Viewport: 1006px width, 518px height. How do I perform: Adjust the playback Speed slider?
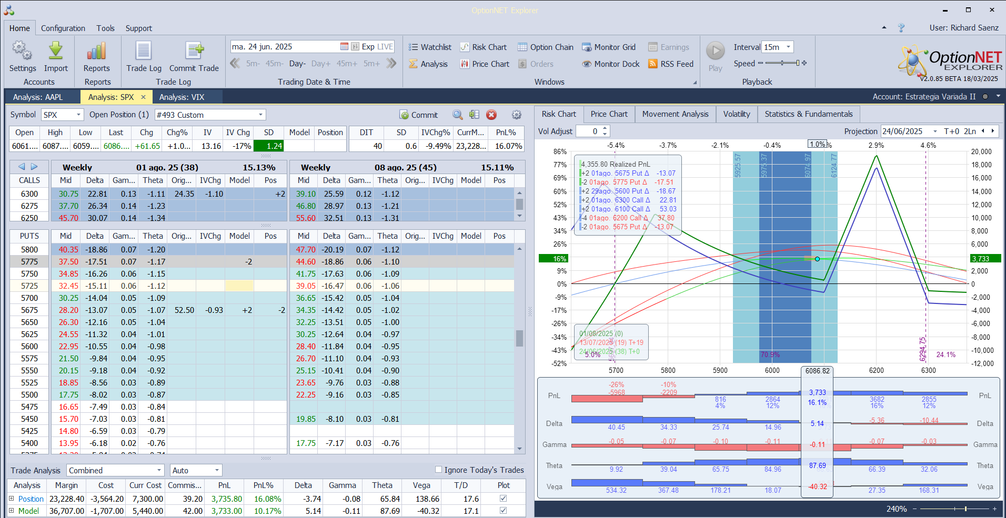[782, 63]
